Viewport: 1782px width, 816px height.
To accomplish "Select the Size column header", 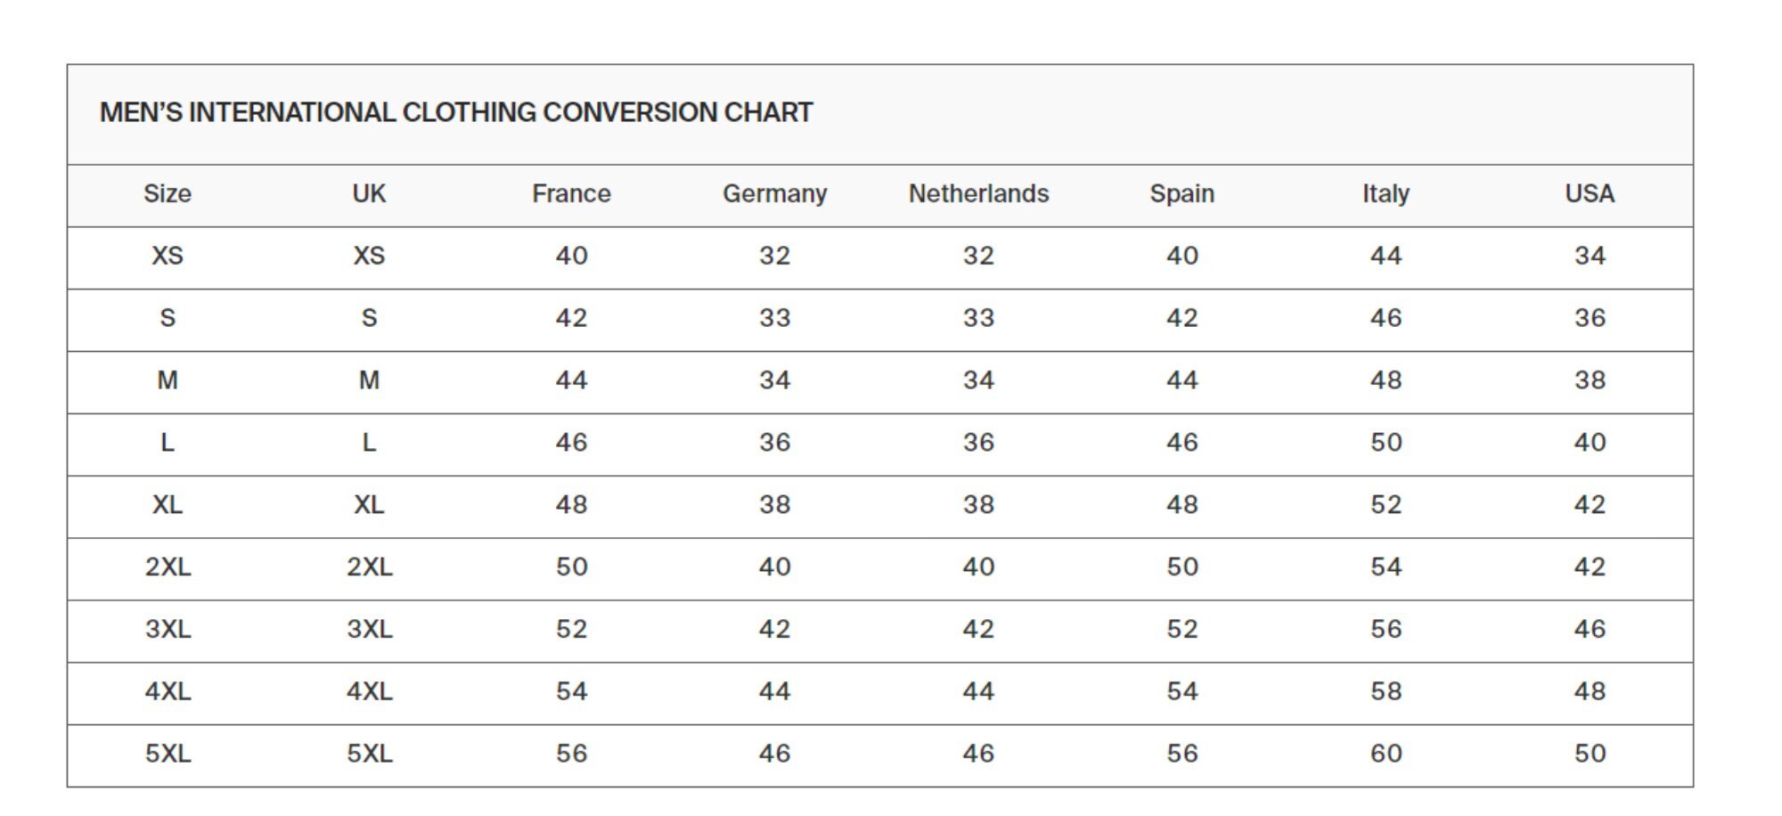I will click(x=168, y=193).
